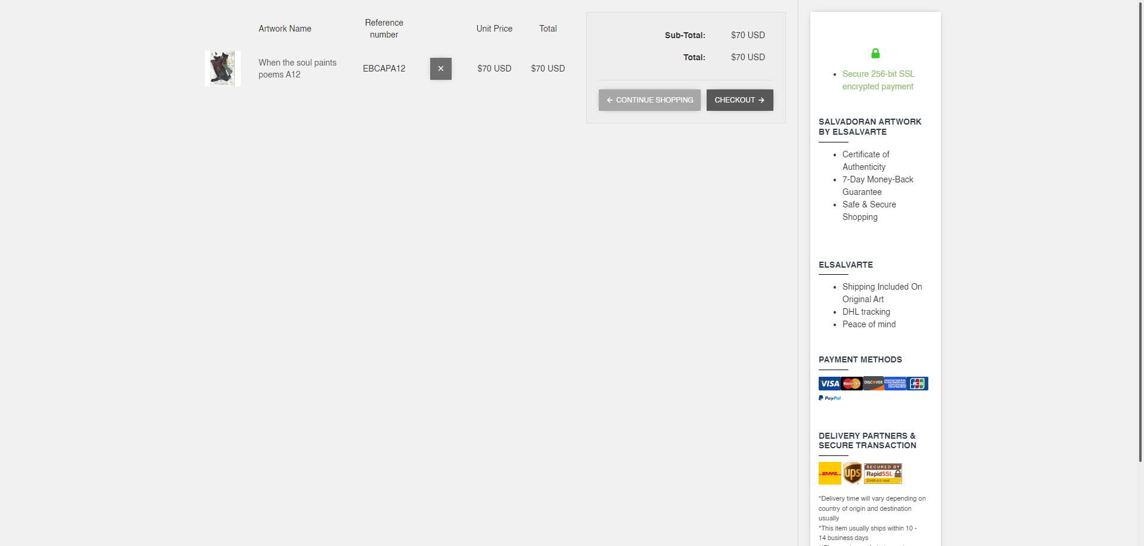Proceed with the Checkout button
The image size is (1144, 546).
coord(739,100)
